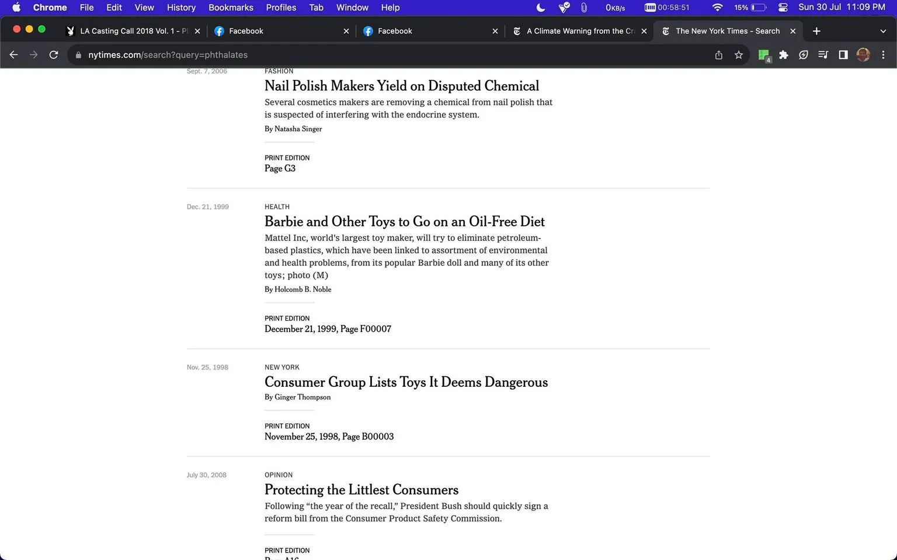Close the second Facebook tab

click(495, 31)
